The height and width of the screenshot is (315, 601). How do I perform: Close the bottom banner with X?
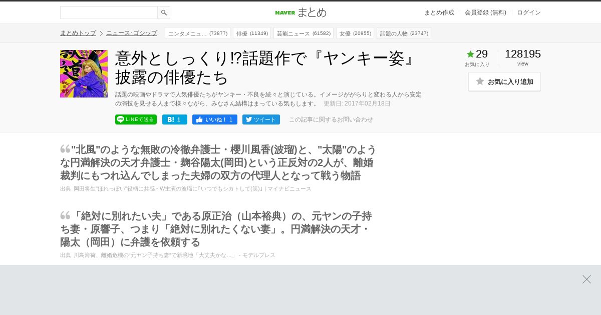click(x=586, y=279)
